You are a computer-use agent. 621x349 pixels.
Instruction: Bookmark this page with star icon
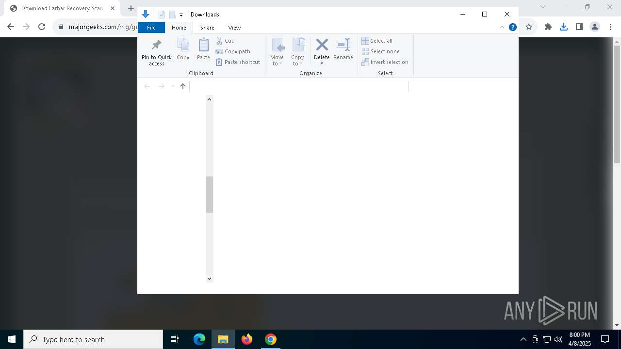529,27
